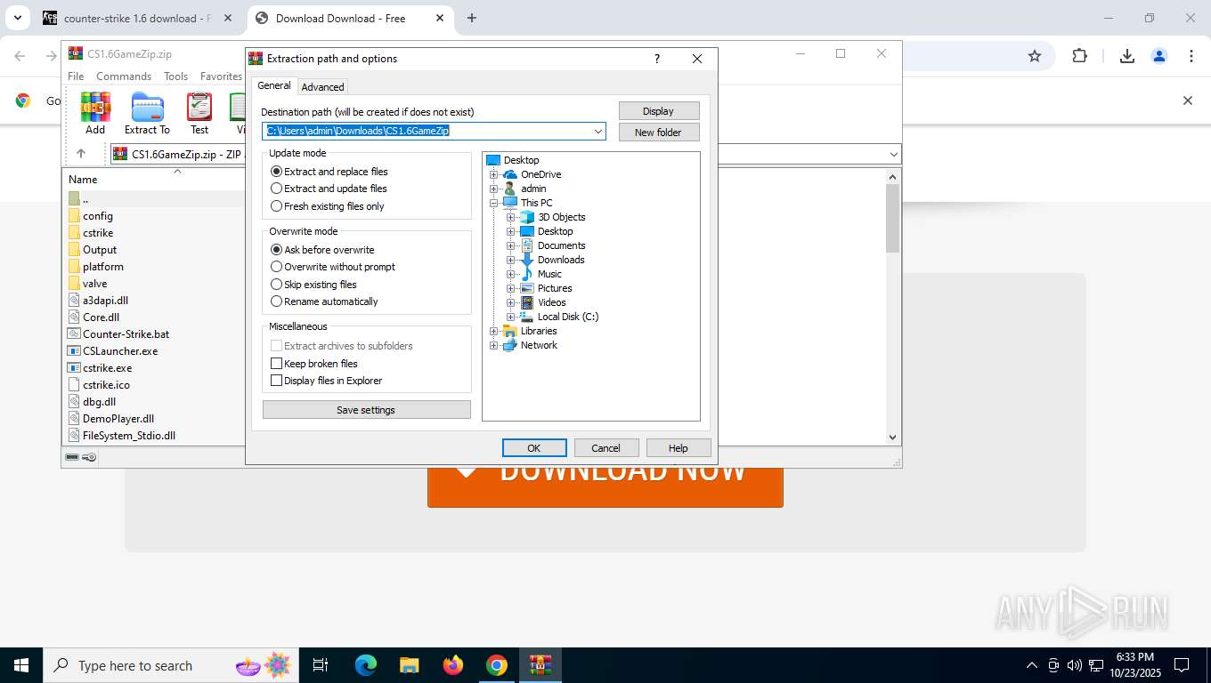The image size is (1211, 683).
Task: Open the WinRAR File menu
Action: pos(76,76)
